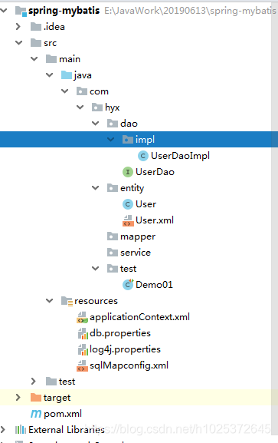Viewport: 278px width, 443px height.
Task: Click the hyx package icon
Action: coord(97,107)
